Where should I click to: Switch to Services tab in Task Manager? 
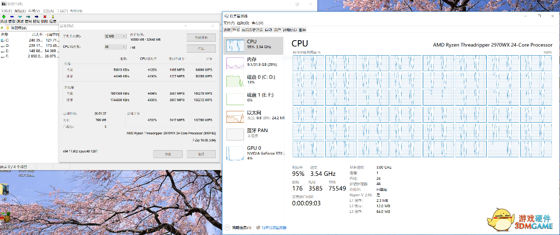coord(302,30)
